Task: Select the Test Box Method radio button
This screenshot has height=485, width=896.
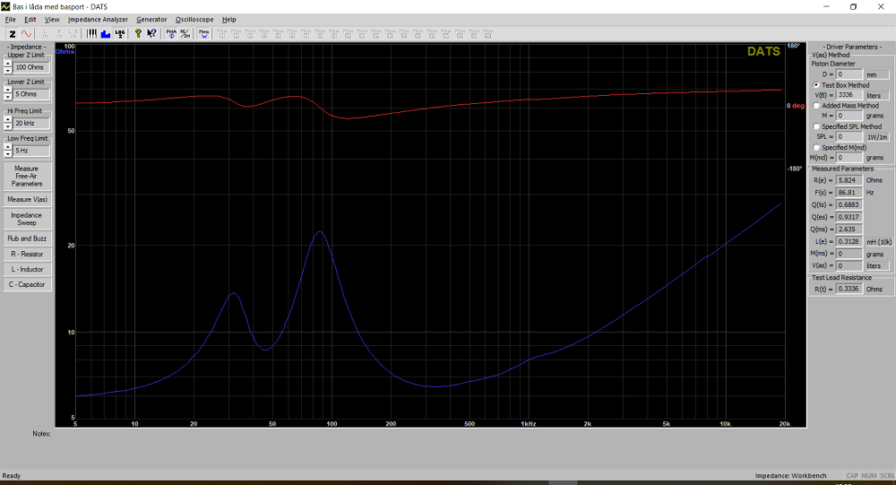Action: click(816, 84)
